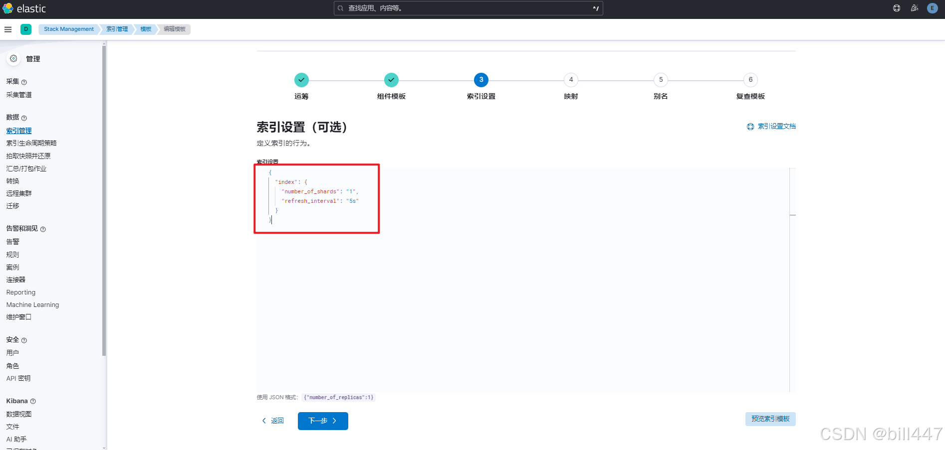Open the newsfeed icon in header
The width and height of the screenshot is (945, 450).
click(915, 8)
